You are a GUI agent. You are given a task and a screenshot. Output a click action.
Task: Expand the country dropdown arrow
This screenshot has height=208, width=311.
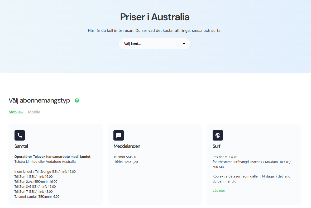coord(184,44)
